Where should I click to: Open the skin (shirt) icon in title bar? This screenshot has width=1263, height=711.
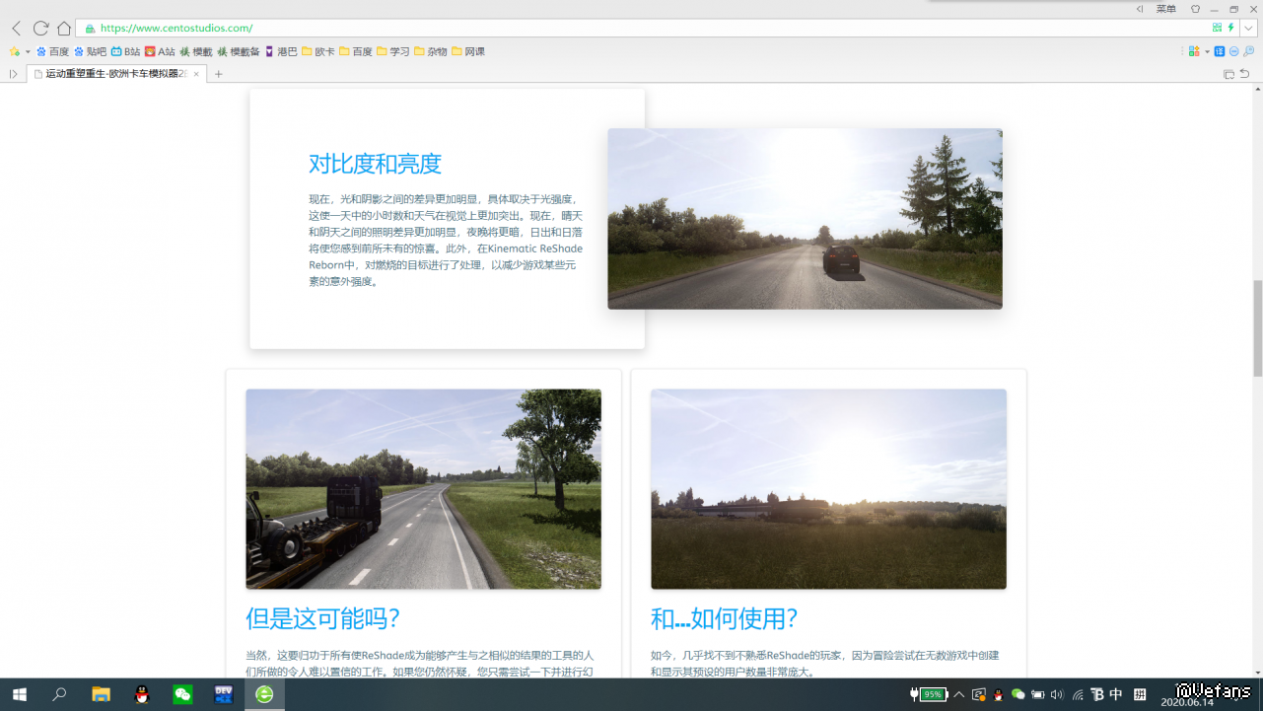(1196, 9)
